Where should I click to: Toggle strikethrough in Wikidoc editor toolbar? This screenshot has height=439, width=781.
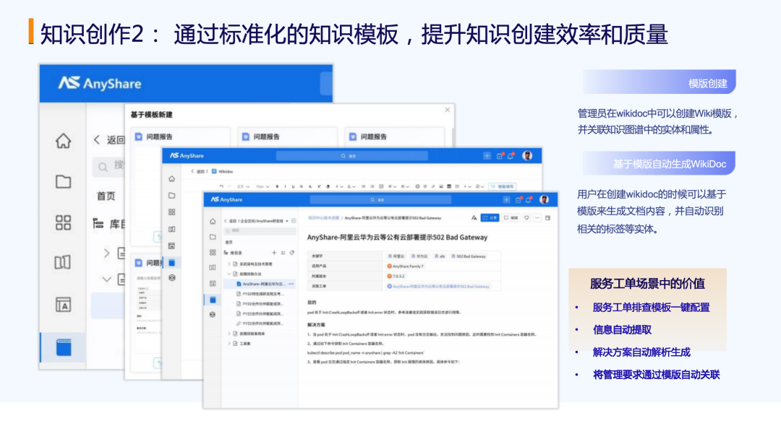point(302,186)
